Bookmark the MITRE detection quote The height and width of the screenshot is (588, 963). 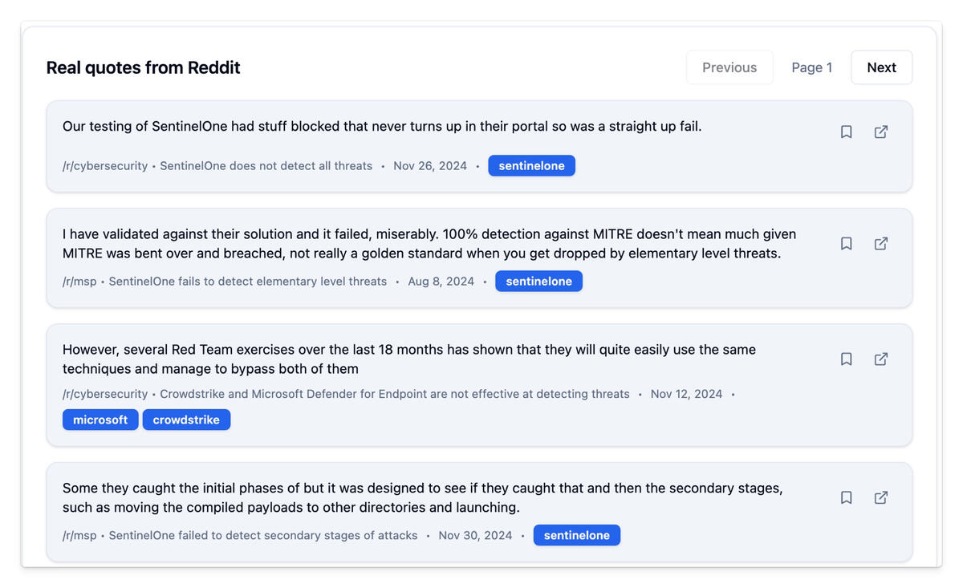846,243
